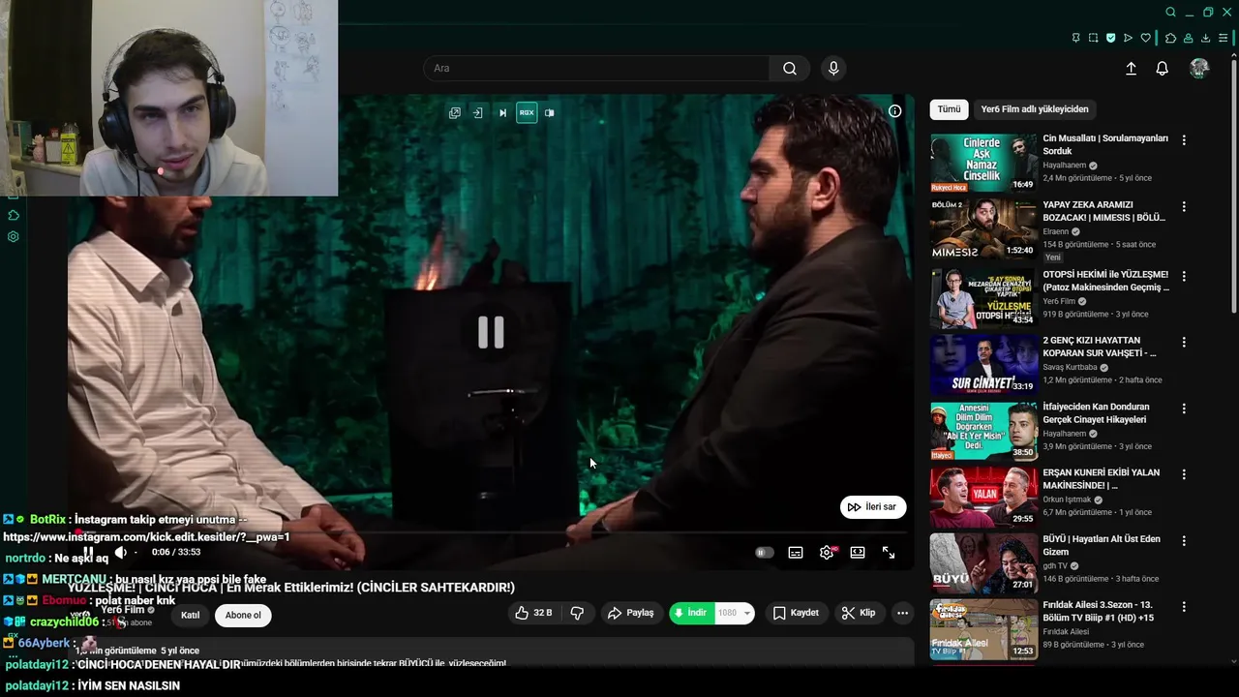Viewport: 1239px width, 697px height.
Task: Pop out the video player overlay icon
Action: click(454, 112)
